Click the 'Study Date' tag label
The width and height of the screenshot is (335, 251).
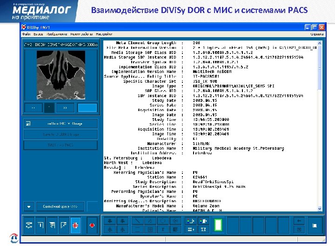[164, 100]
